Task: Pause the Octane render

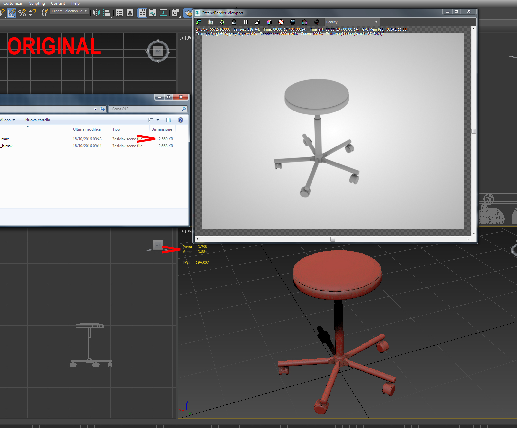Action: click(246, 22)
